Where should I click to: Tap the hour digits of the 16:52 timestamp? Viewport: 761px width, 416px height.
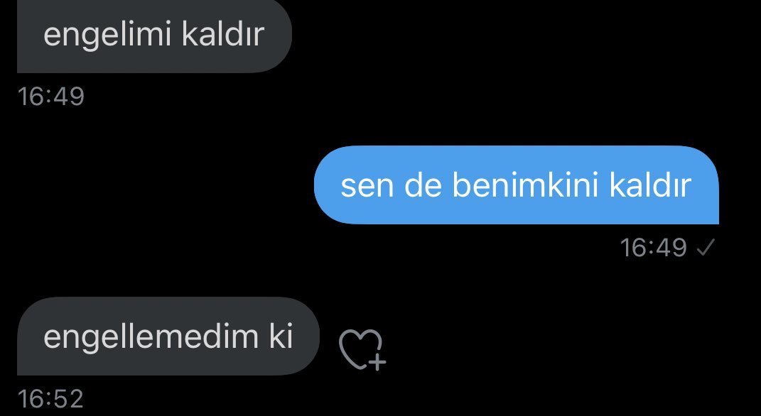30,398
